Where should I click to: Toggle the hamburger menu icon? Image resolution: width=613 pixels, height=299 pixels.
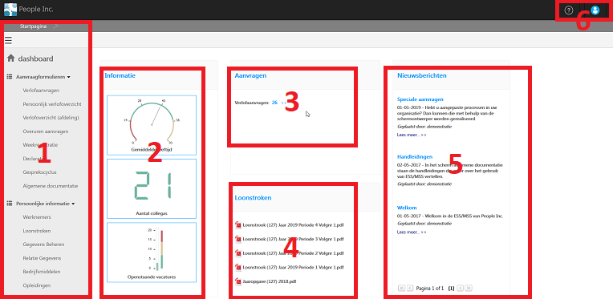click(8, 40)
